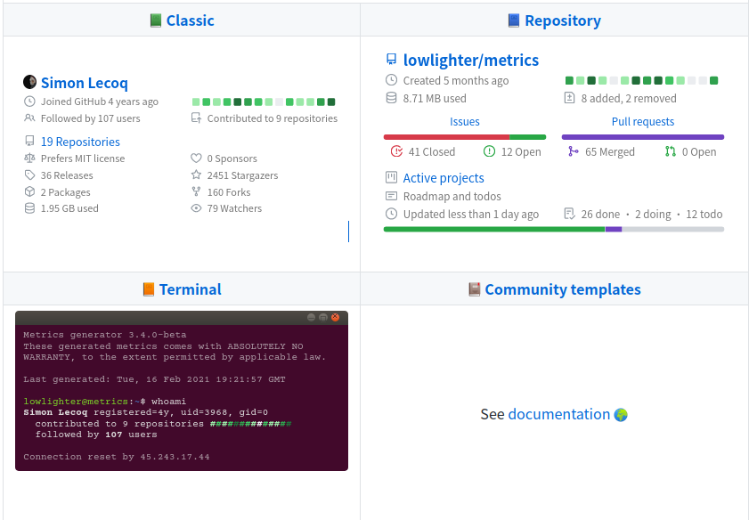This screenshot has height=520, width=749.
Task: Click the green open-issue icon beside 12 Open
Action: (489, 151)
